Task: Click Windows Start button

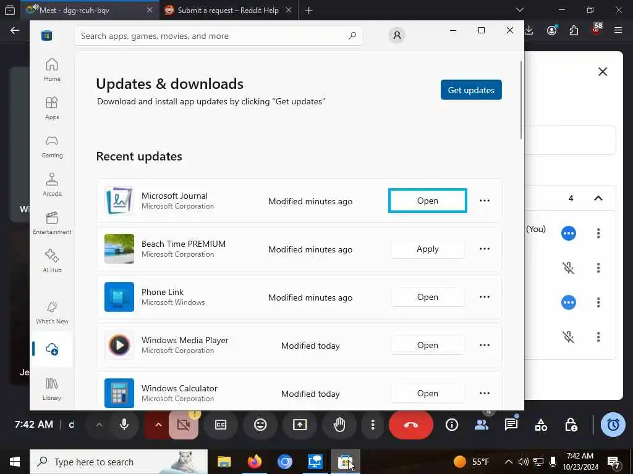Action: point(15,462)
